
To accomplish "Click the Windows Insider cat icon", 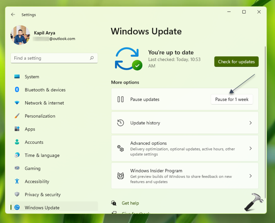I will (x=120, y=176).
